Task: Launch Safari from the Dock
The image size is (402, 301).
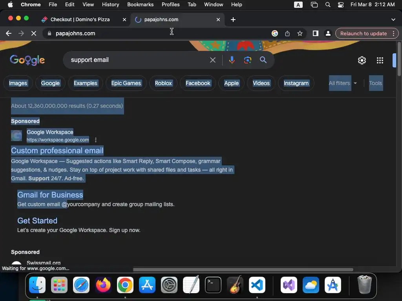Action: tap(81, 285)
